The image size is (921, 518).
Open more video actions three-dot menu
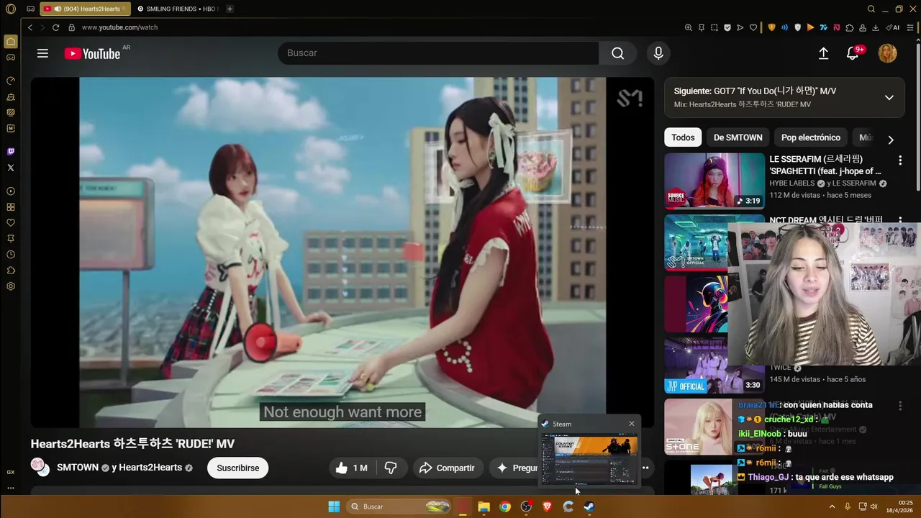pos(645,468)
